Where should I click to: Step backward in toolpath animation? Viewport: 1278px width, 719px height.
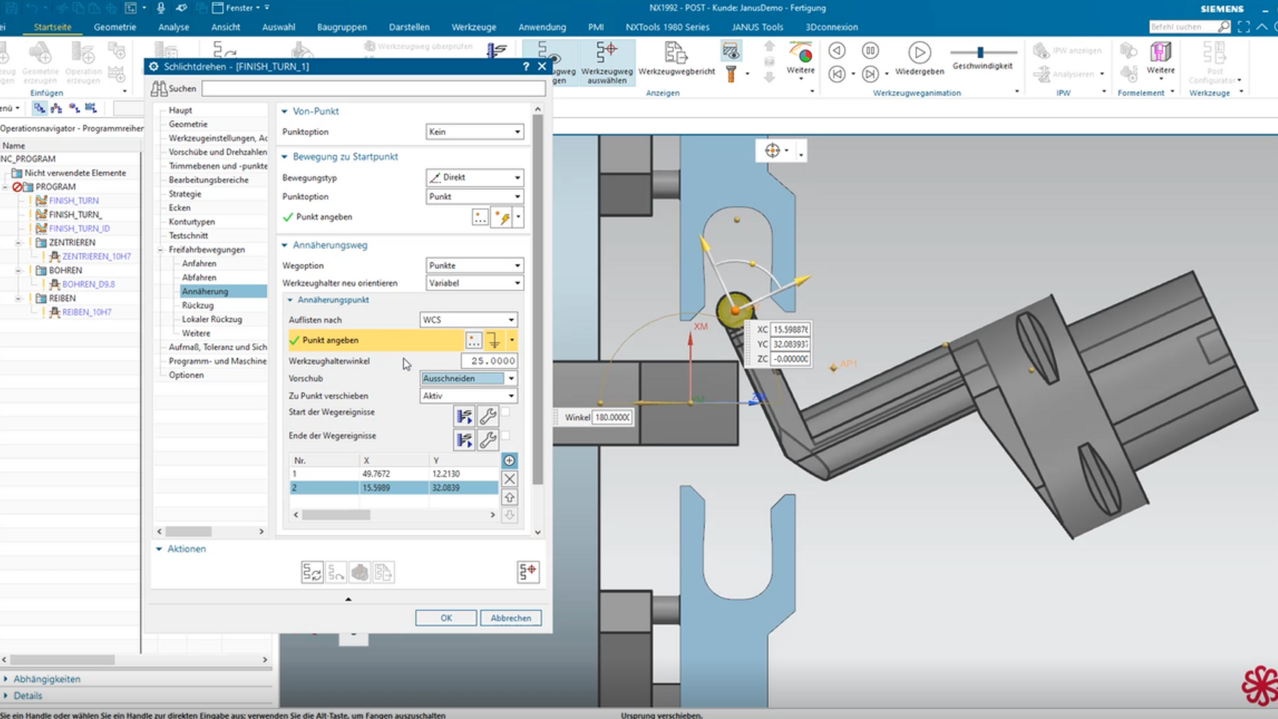837,51
